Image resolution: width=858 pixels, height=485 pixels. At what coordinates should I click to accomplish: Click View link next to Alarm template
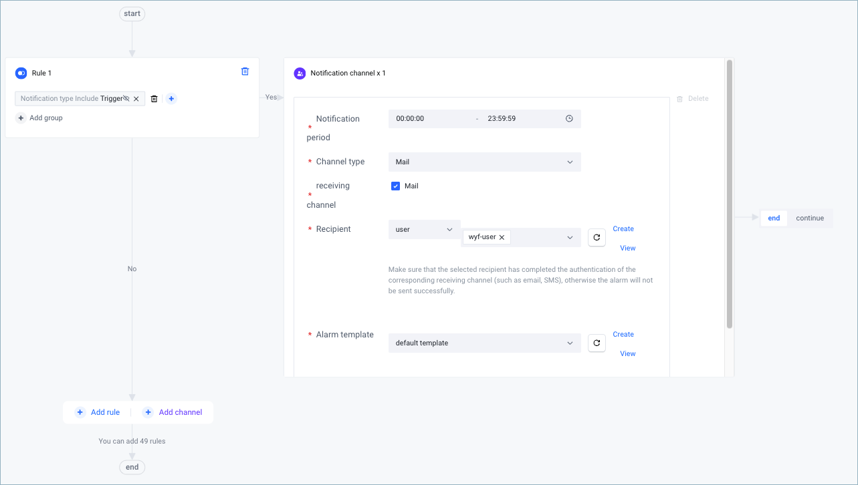627,353
